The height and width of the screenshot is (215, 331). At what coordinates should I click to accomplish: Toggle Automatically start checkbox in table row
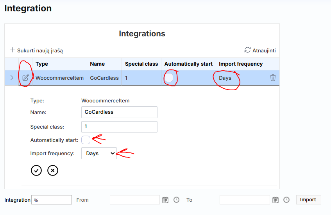169,78
